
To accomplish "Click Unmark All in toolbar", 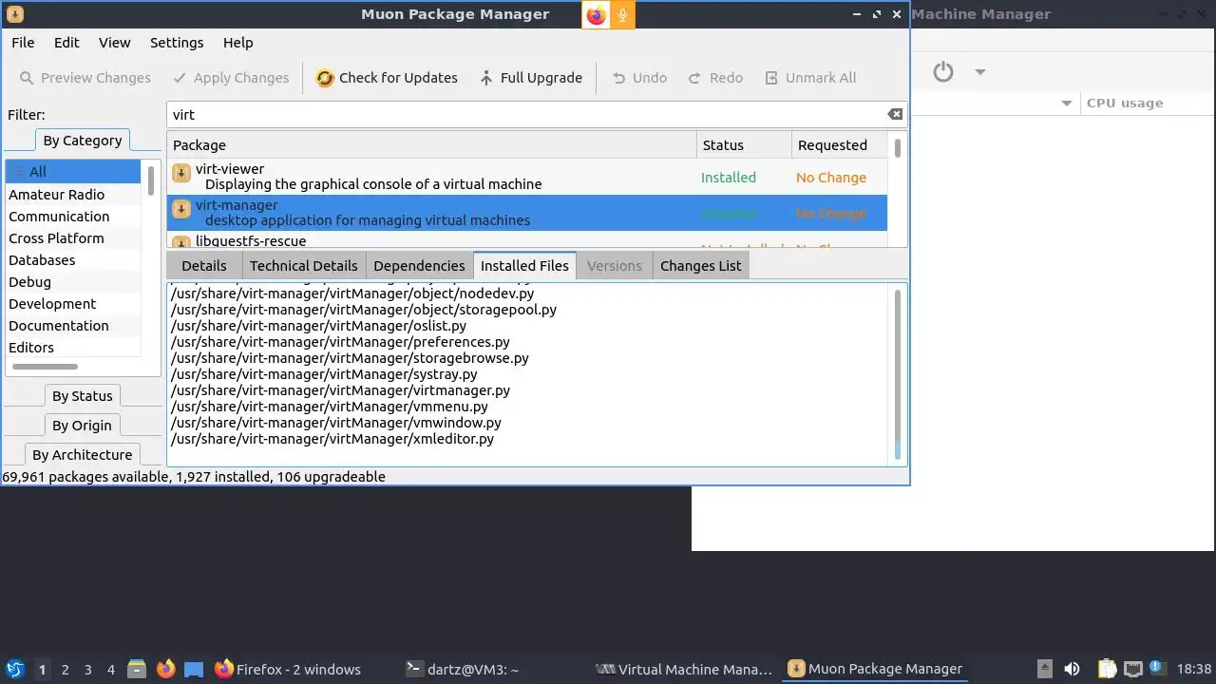I will coord(810,78).
